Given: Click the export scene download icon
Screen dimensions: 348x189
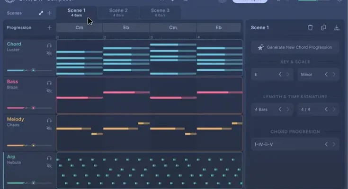Looking at the screenshot, I should tap(337, 27).
